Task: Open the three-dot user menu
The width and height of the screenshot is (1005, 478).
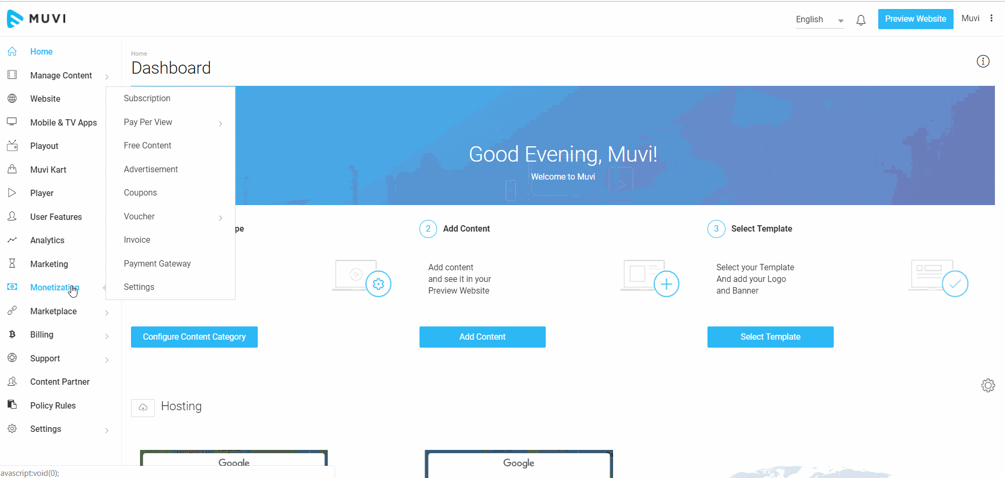Action: pyautogui.click(x=991, y=18)
